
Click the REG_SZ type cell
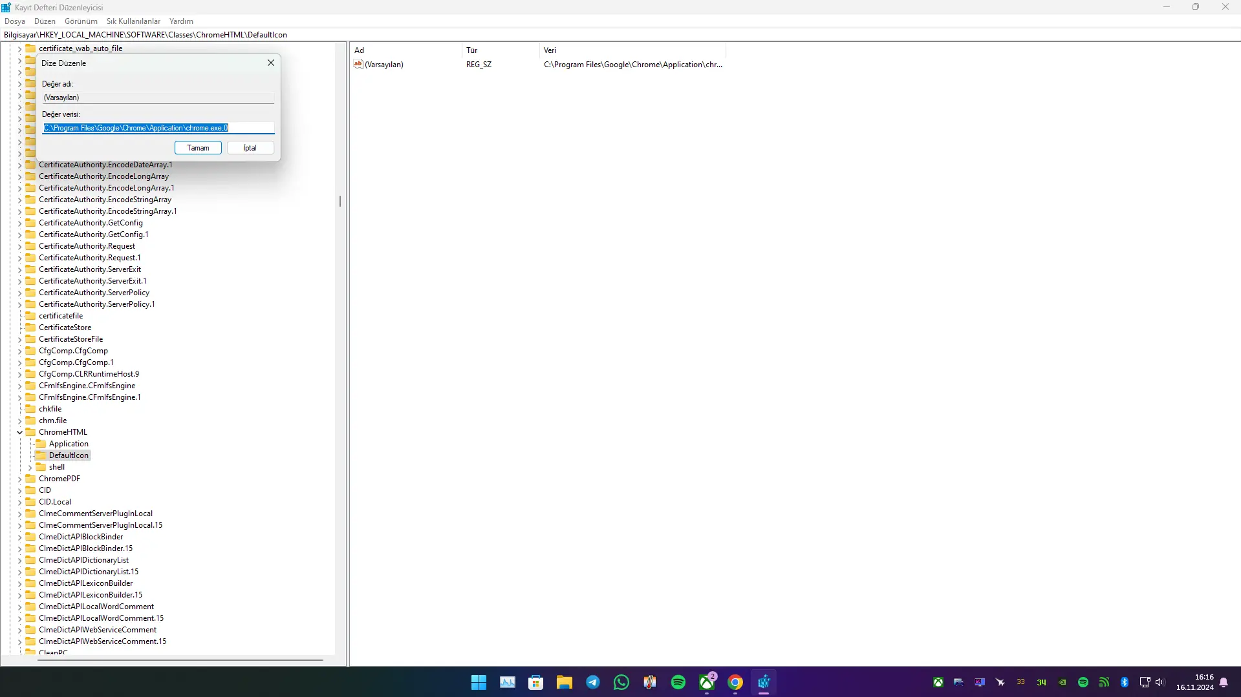(x=479, y=65)
